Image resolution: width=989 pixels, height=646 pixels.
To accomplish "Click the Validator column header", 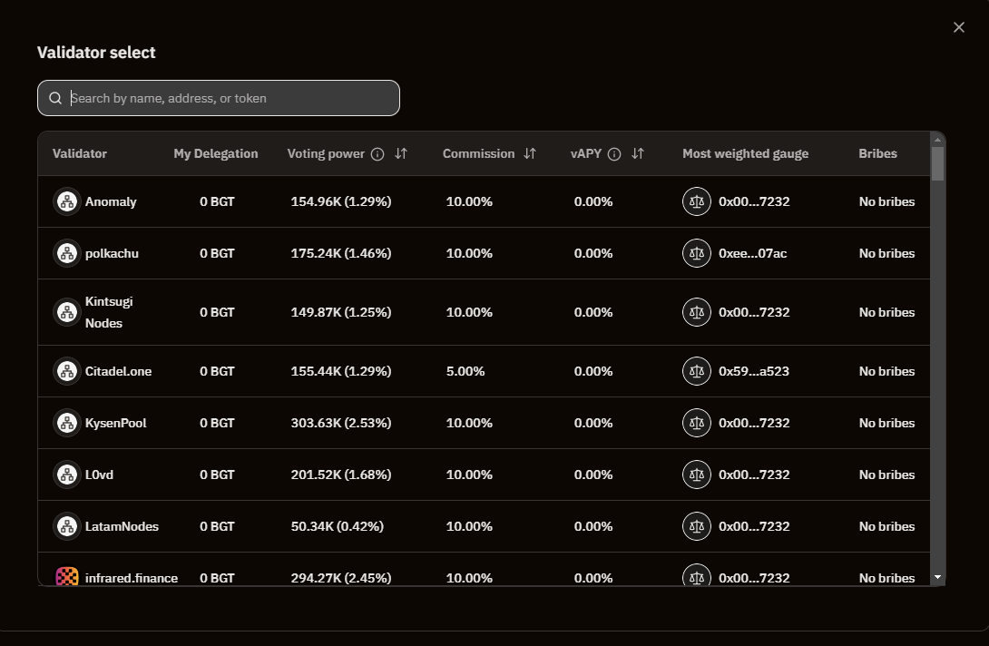I will (80, 154).
